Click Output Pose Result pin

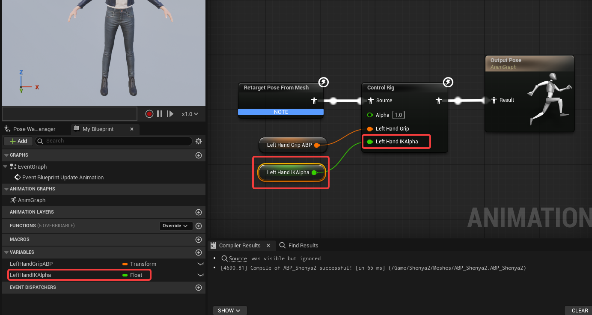[x=495, y=100]
